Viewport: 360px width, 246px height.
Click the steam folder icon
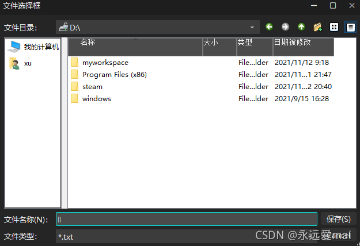click(x=74, y=87)
